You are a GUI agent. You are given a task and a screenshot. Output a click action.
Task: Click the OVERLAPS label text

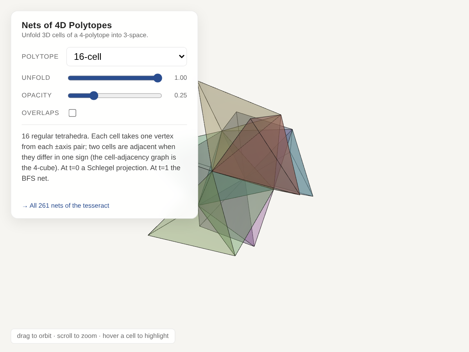tap(40, 113)
